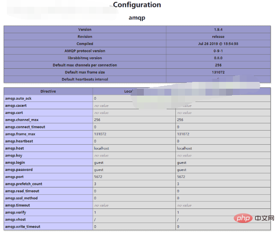Click the amqp.connect_timeout directive name

pyautogui.click(x=25, y=127)
